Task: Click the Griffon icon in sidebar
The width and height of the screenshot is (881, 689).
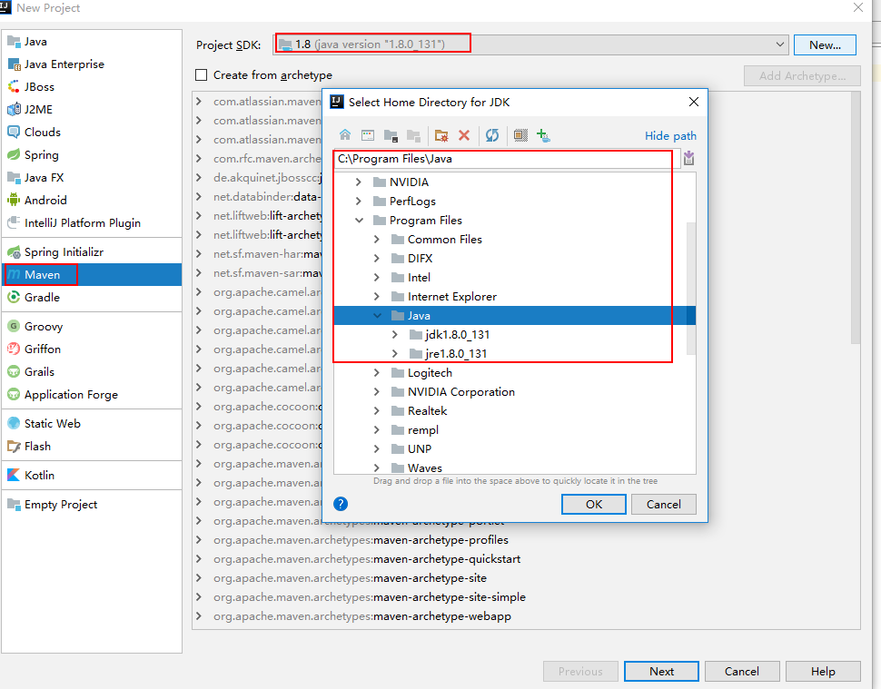Action: 14,349
